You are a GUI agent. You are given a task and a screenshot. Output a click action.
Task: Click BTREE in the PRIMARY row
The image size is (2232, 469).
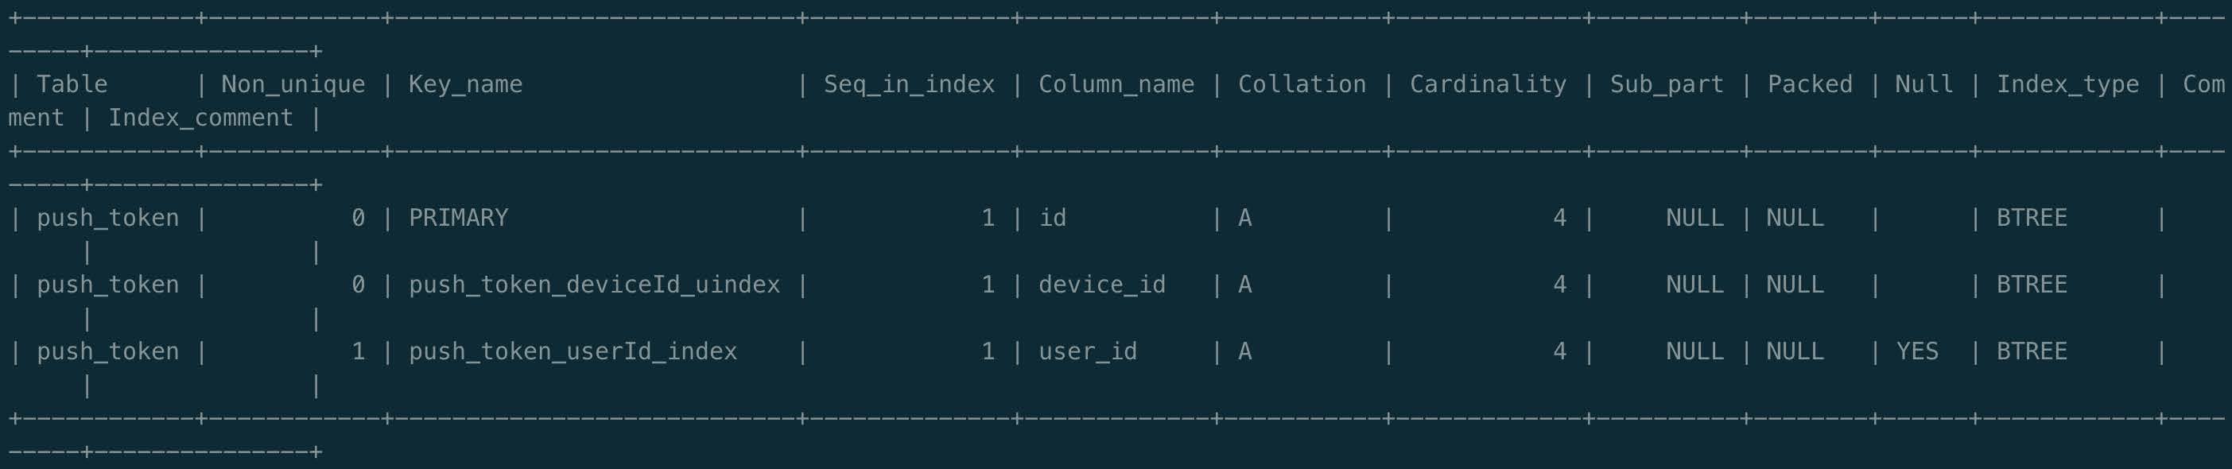2032,218
